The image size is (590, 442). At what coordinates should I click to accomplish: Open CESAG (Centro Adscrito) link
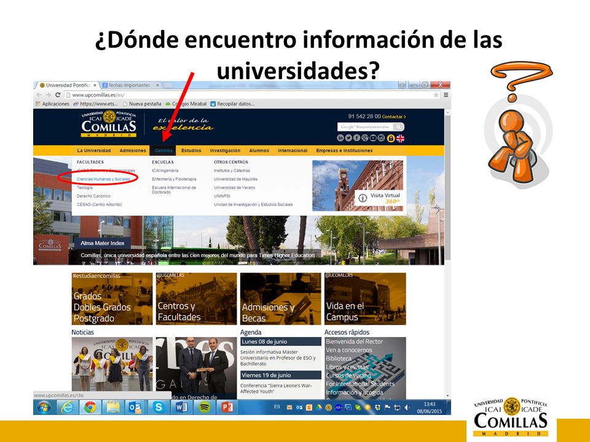point(100,204)
